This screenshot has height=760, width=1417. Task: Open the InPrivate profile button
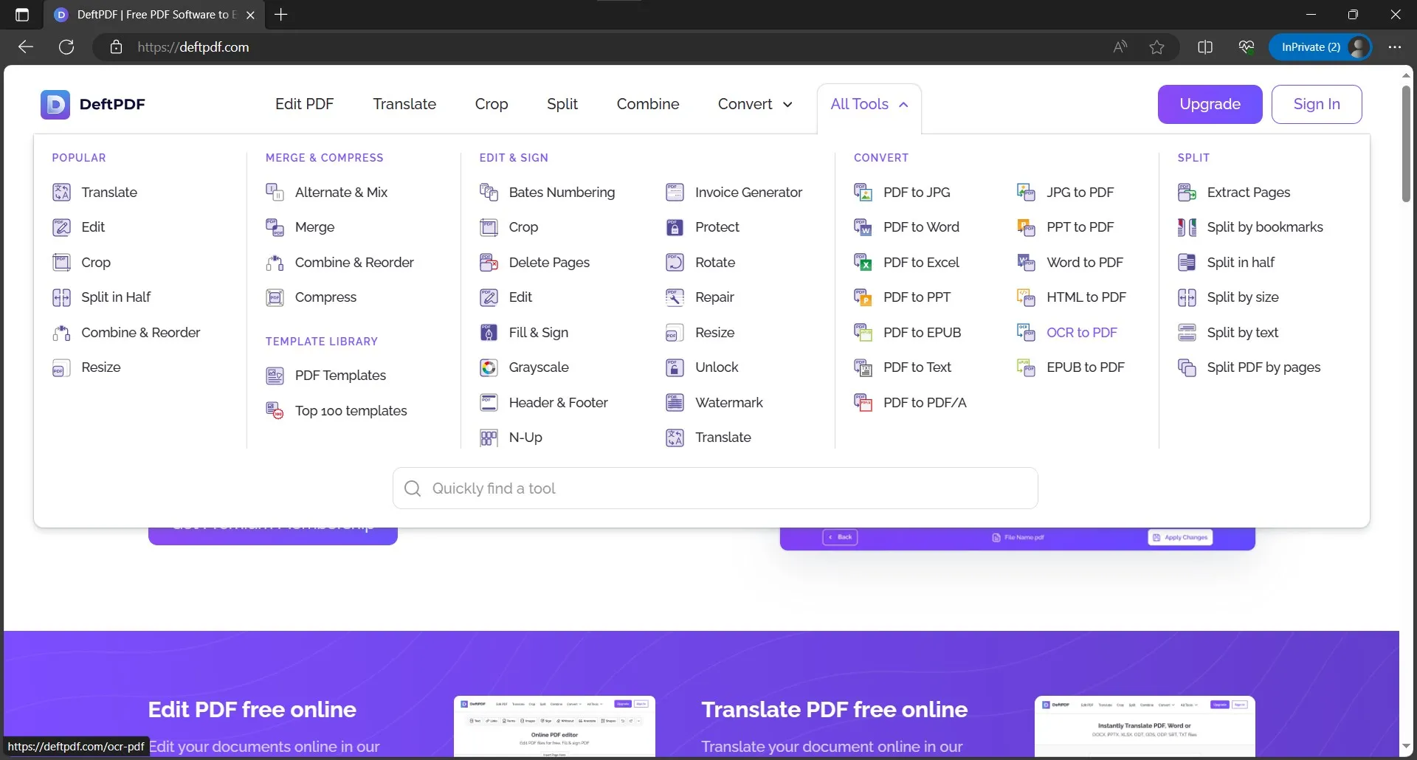(x=1320, y=47)
